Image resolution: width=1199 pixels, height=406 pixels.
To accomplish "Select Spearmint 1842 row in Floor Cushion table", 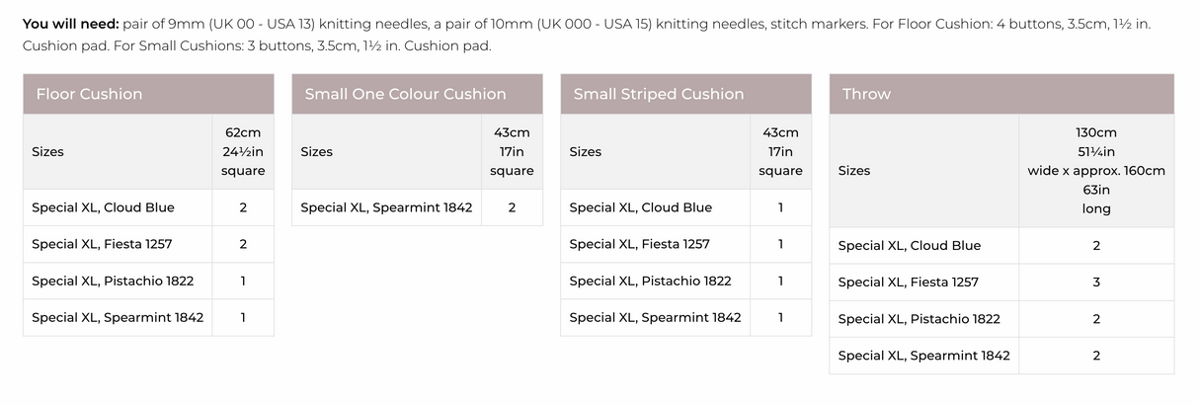I will (x=118, y=317).
